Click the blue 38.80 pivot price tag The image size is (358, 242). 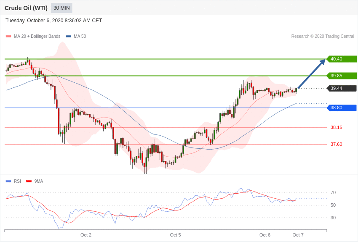[342, 108]
